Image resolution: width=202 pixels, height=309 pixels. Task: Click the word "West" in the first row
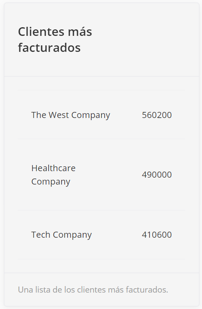tap(59, 115)
